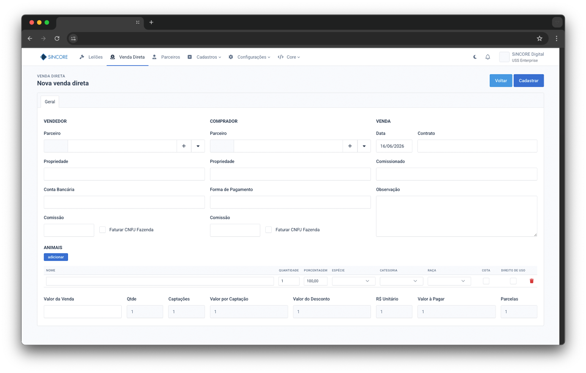586x373 pixels.
Task: Click the SINCORE logo
Action: pyautogui.click(x=54, y=57)
